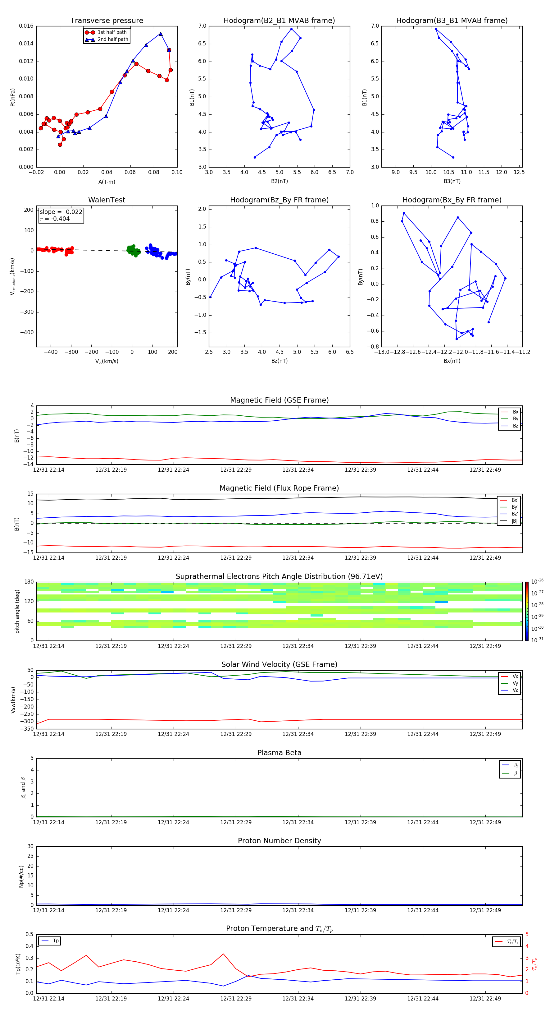
Task: Click the 'Solar Wind Velocity (GSE Frame)' title
Action: (x=279, y=664)
